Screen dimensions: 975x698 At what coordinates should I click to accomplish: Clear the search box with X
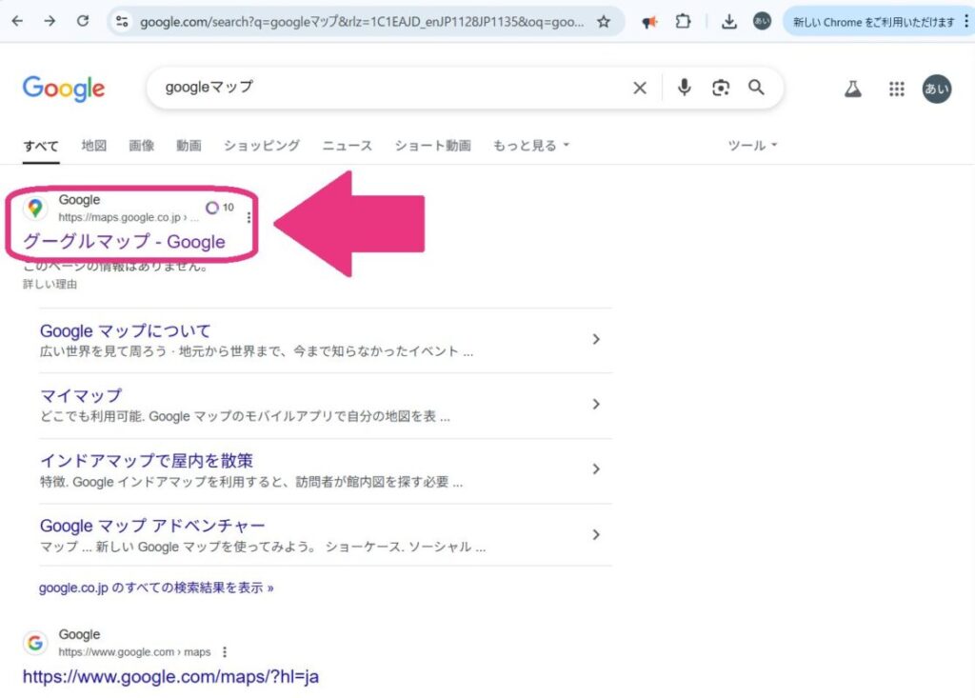coord(639,88)
